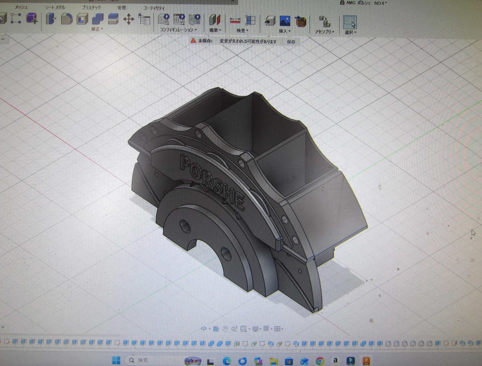Activate the Shell tool icon
Screen dimensions: 482x366
[82, 19]
